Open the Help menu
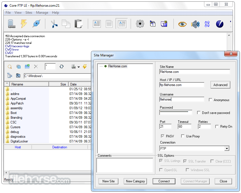The image size is (241, 193). click(55, 13)
